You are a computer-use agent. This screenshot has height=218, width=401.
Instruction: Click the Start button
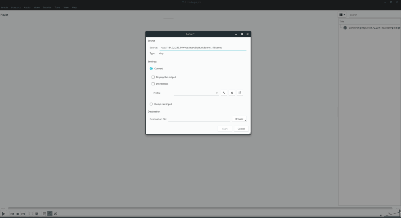click(x=225, y=129)
